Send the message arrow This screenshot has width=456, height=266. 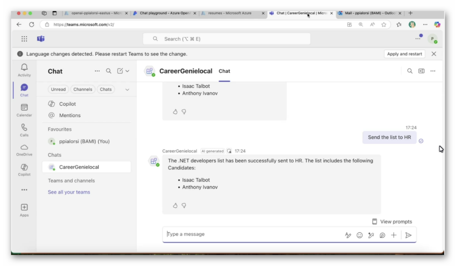click(408, 235)
